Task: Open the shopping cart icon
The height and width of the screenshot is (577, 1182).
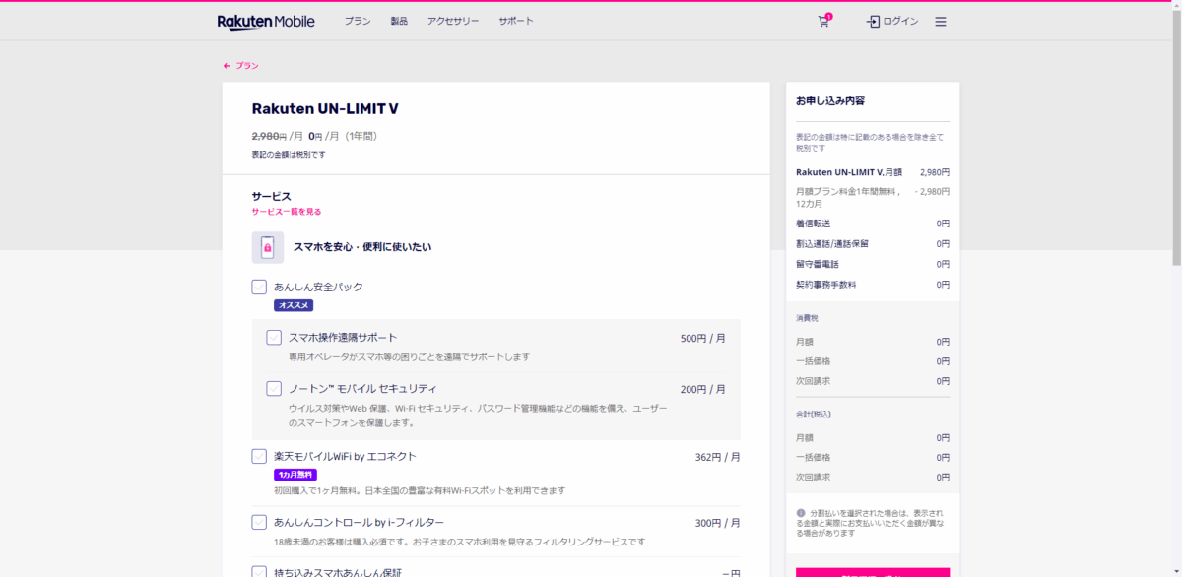Action: click(823, 21)
